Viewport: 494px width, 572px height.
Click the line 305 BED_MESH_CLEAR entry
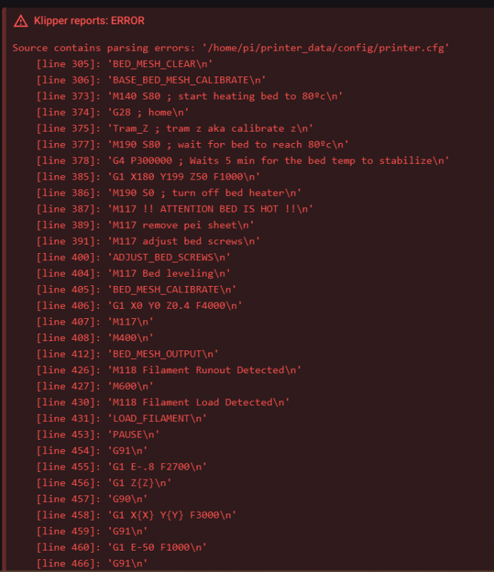(x=125, y=64)
